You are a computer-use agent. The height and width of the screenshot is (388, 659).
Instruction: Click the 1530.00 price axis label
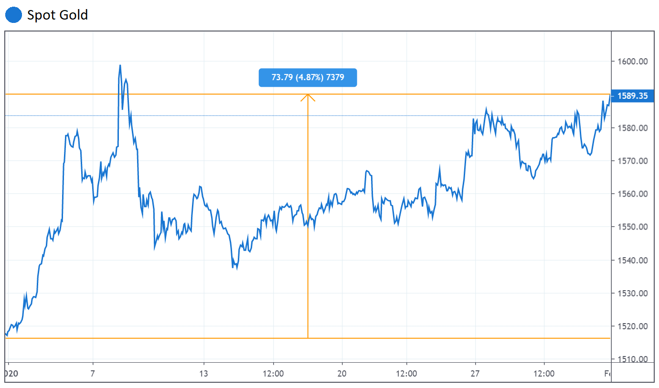point(632,293)
